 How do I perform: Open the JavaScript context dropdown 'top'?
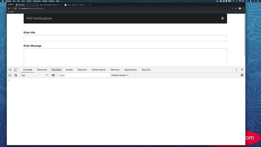[34, 75]
